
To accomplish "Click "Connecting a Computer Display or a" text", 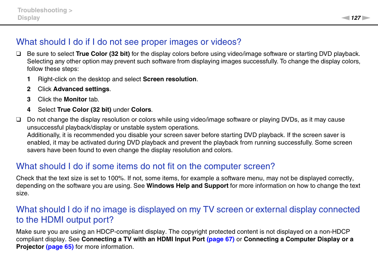I will click(x=298, y=239).
